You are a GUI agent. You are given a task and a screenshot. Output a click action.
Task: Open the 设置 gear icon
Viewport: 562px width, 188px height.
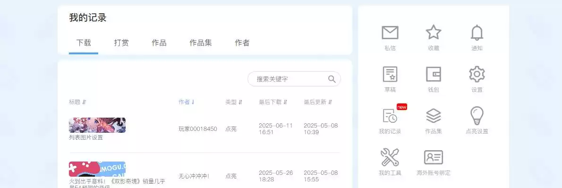(477, 74)
